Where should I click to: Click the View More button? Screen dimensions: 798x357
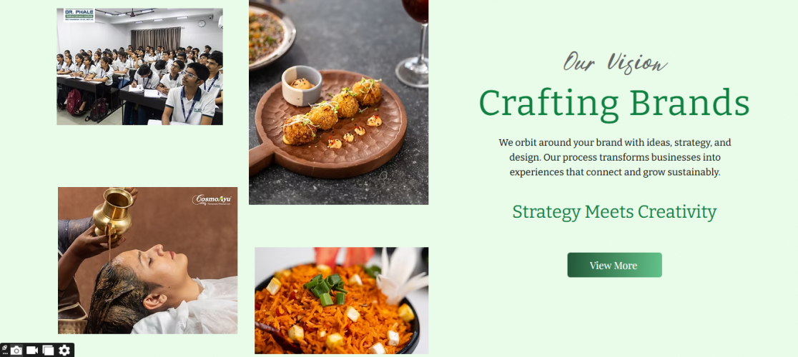pyautogui.click(x=614, y=265)
